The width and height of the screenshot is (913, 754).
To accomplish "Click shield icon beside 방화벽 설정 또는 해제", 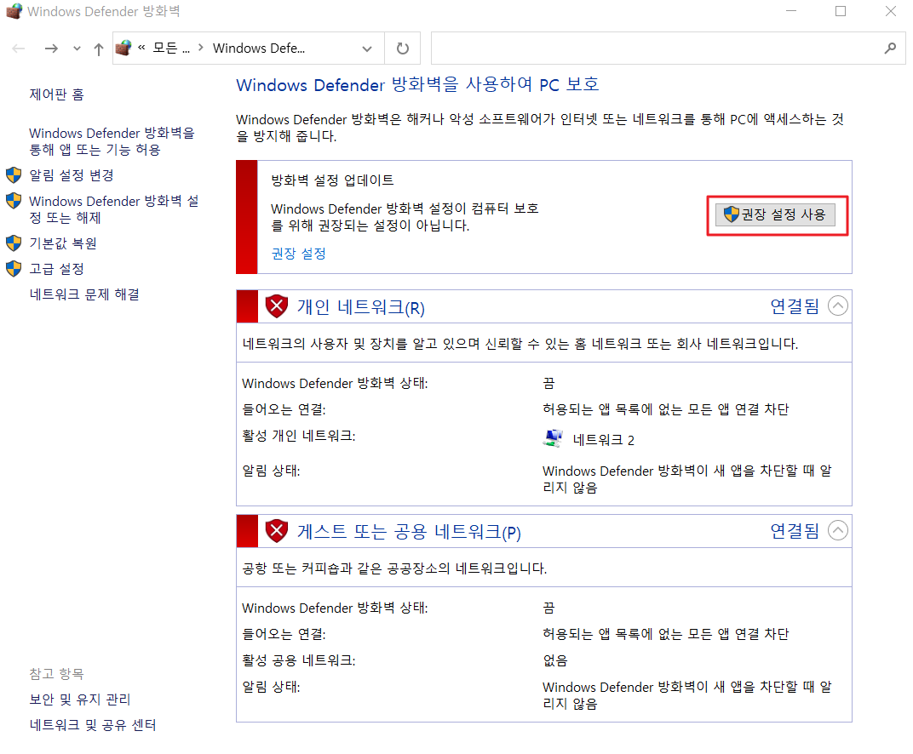I will [x=14, y=202].
